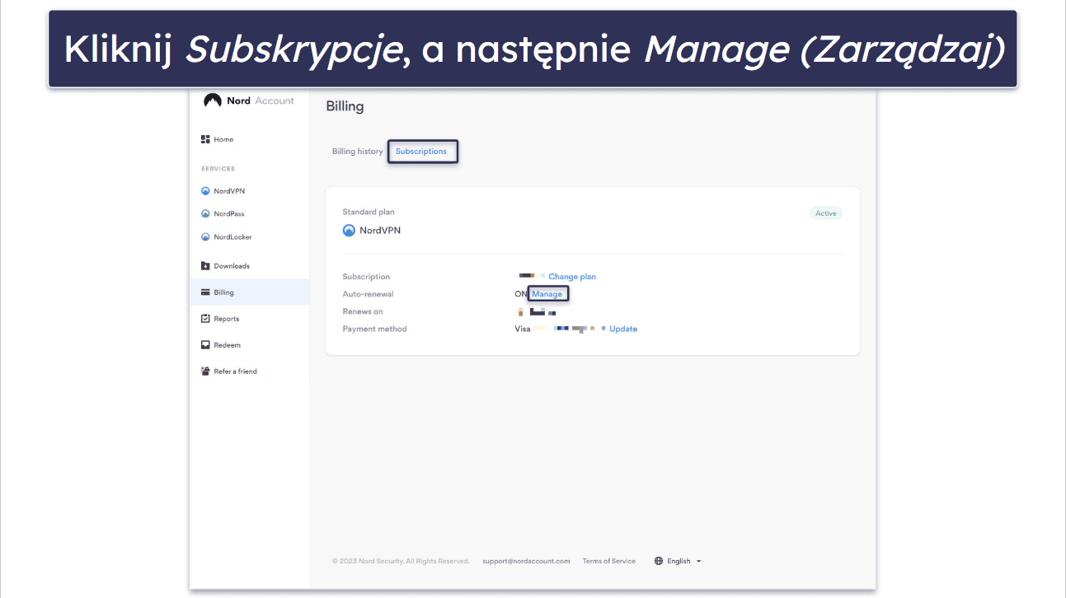The height and width of the screenshot is (598, 1066).
Task: Open the Terms of Service link
Action: [609, 561]
